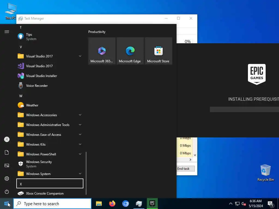Open Microsoft Store tile
279x209 pixels.
[159, 51]
